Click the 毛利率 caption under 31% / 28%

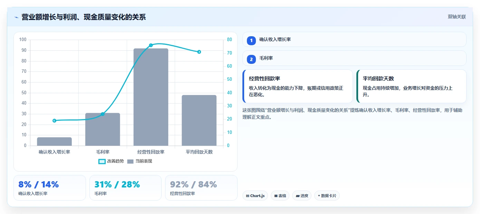click(100, 194)
